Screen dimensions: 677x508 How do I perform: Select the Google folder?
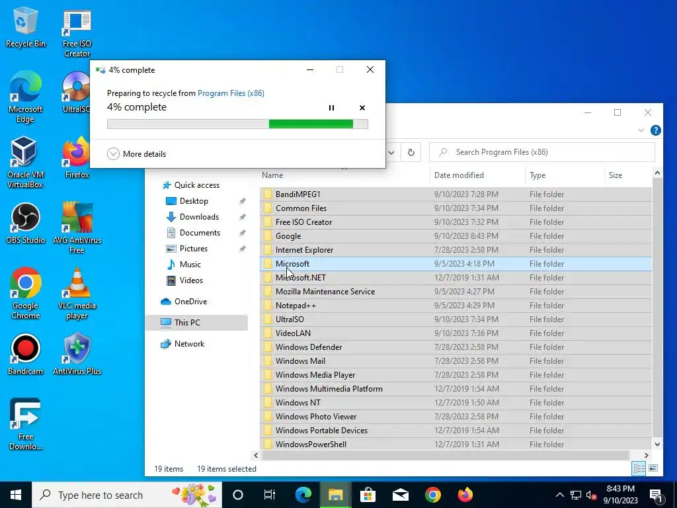(456, 236)
